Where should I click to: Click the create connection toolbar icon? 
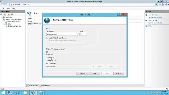(1, 15)
